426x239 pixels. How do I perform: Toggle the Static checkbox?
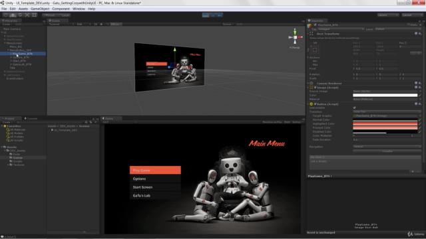click(x=408, y=25)
